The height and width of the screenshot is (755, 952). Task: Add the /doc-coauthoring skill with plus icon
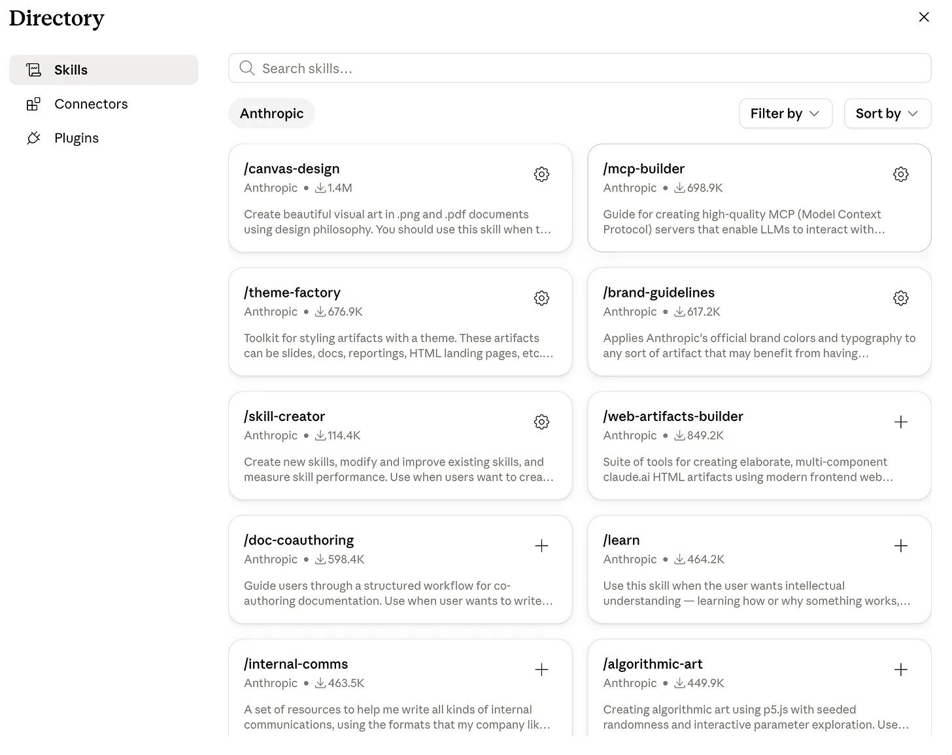coord(541,546)
